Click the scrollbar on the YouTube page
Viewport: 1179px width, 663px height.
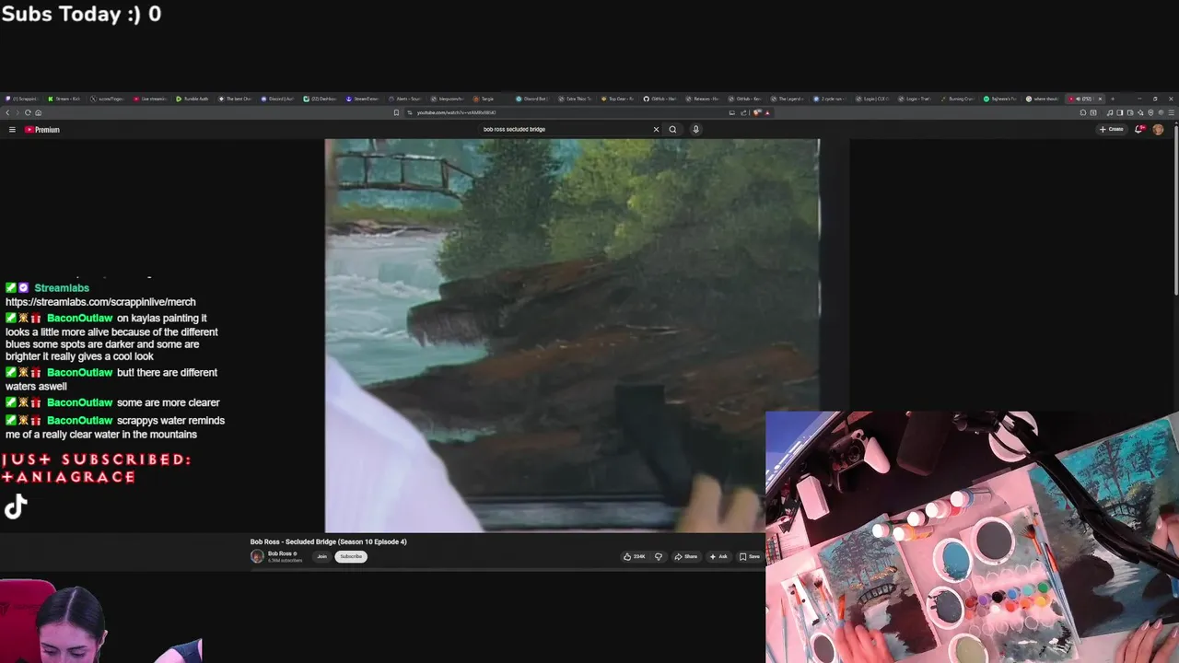tap(1175, 212)
